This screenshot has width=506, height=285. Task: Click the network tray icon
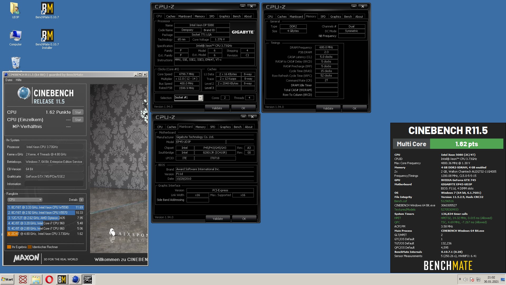tap(478, 279)
